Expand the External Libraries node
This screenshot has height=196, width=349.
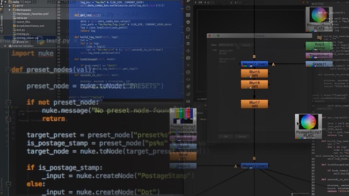5,46
